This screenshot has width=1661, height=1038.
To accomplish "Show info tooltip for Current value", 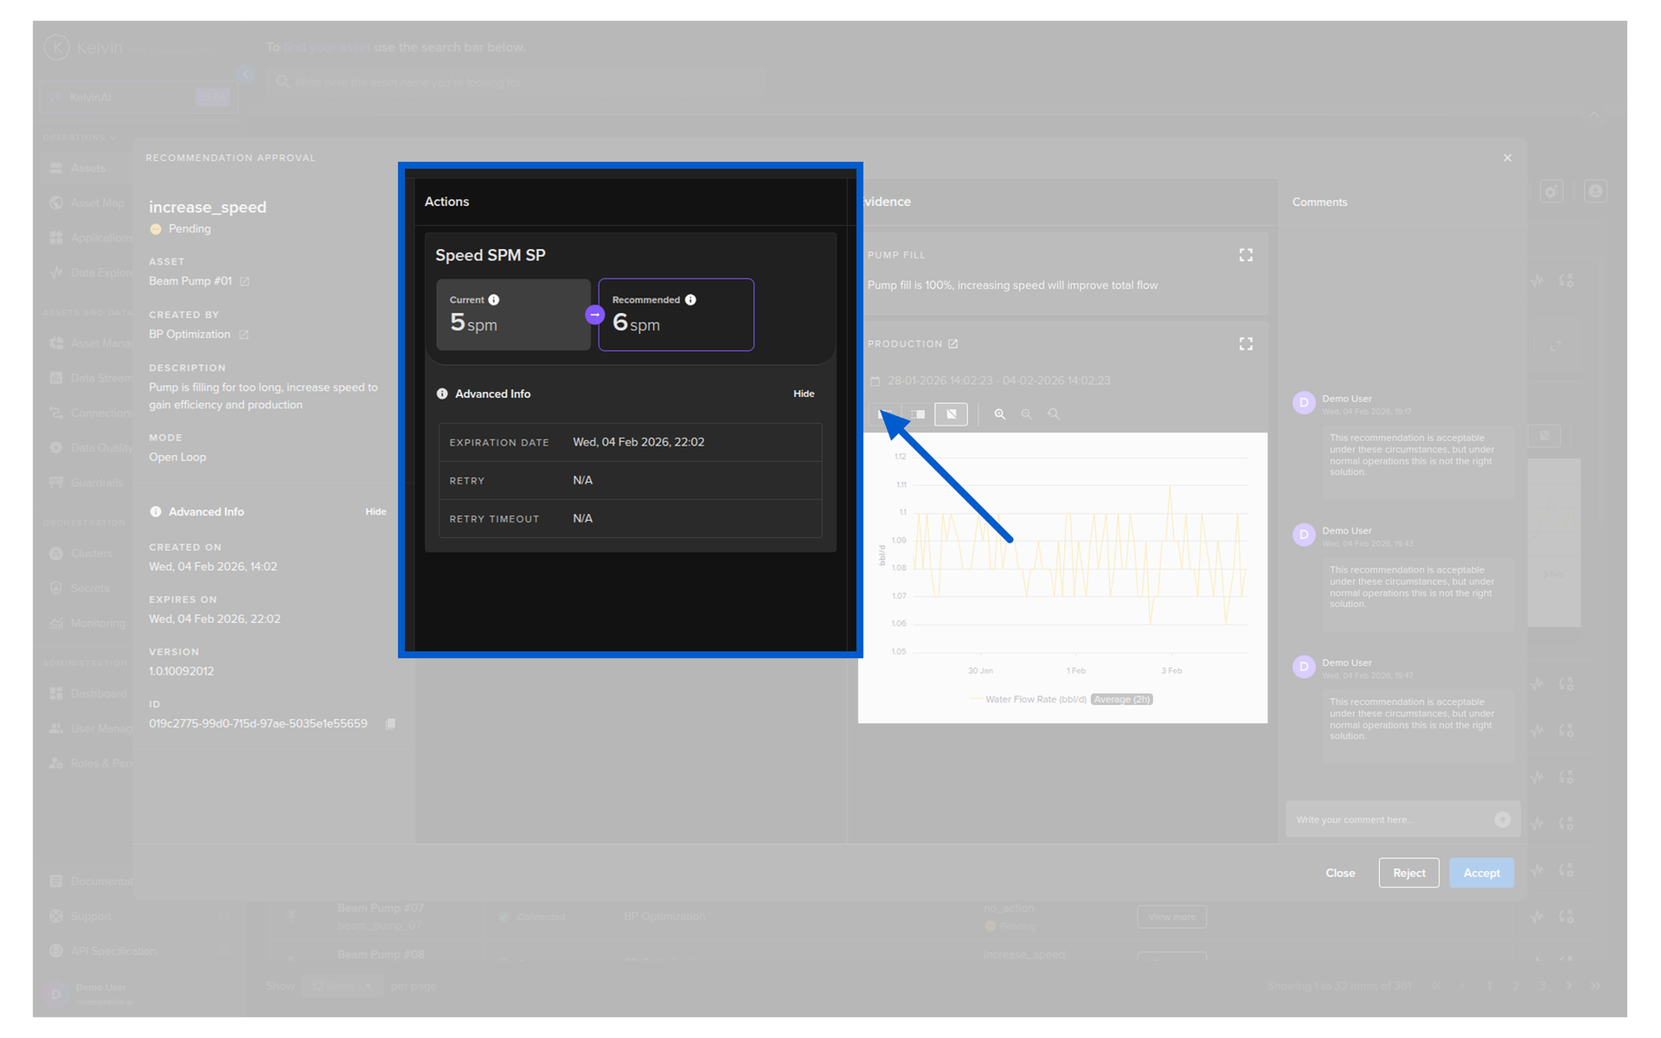I will (494, 300).
